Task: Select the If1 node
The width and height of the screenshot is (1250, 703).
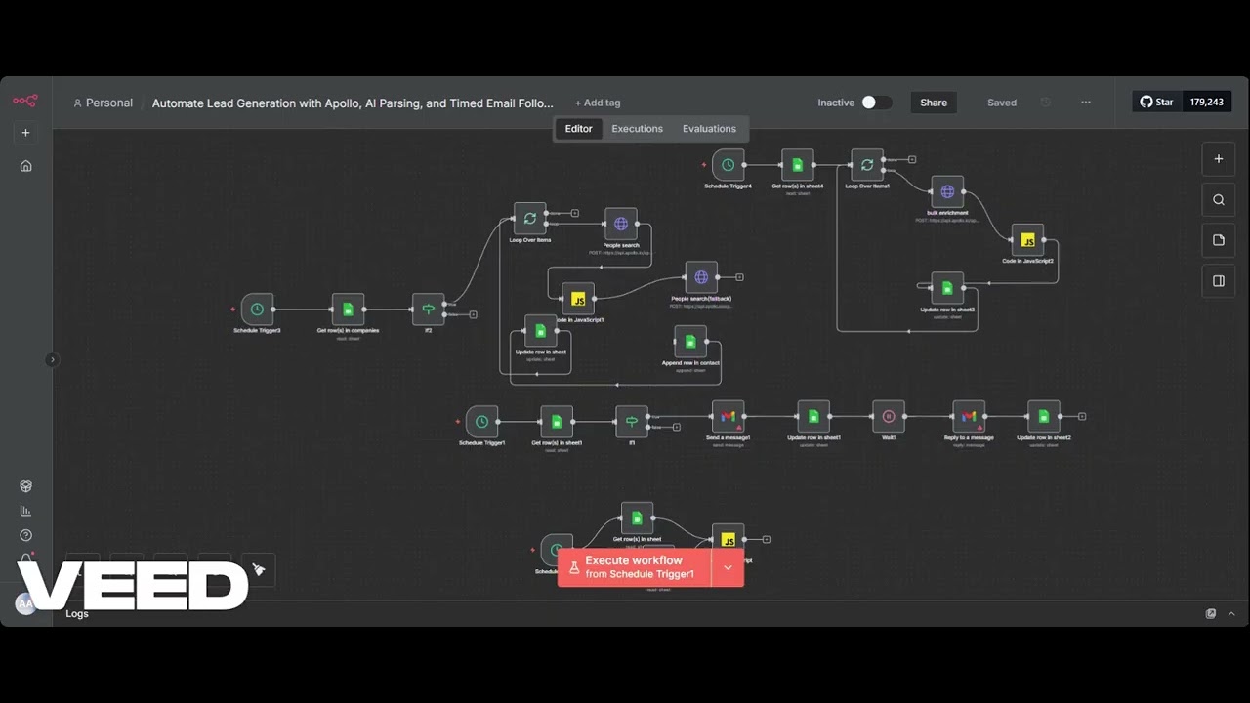Action: [x=632, y=422]
